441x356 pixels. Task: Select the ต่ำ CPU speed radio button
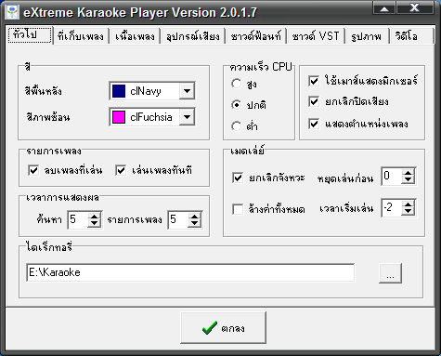click(x=237, y=126)
